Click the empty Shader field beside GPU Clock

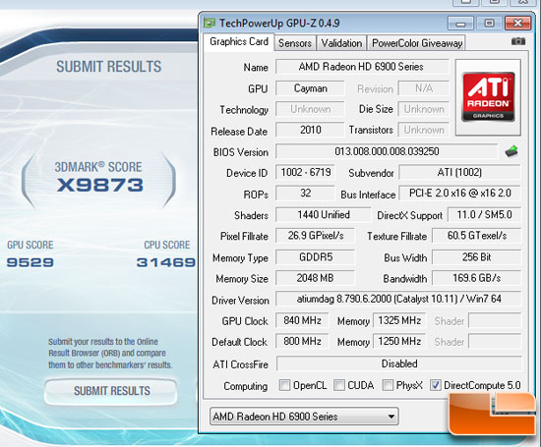coord(495,320)
